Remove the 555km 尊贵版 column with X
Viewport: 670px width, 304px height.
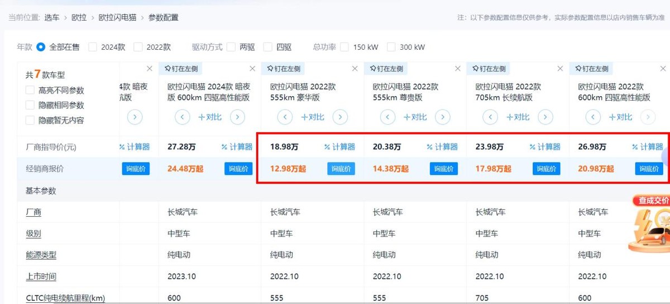pos(457,69)
